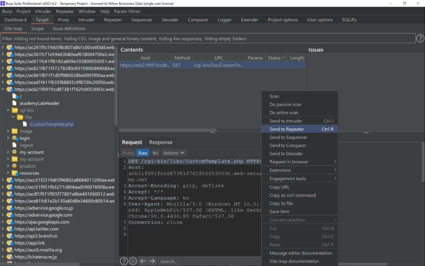The width and height of the screenshot is (425, 266).
Task: Expand Request in browser submenu
Action: click(300, 162)
